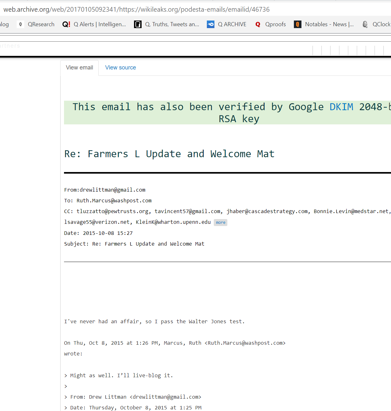
Task: Switch to the View source tab
Action: (120, 68)
